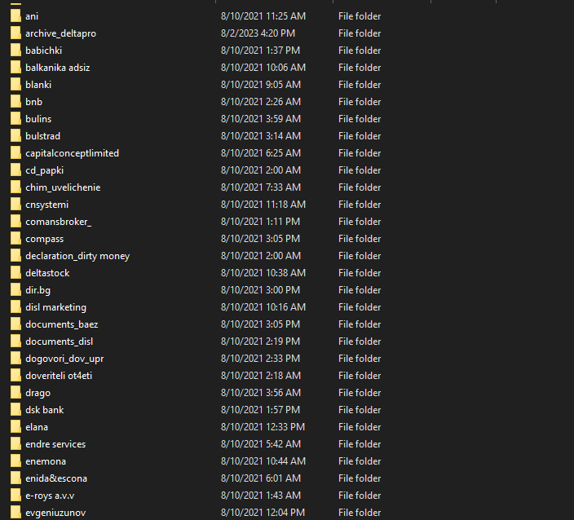Select the capitalconceptlimited folder icon
The width and height of the screenshot is (574, 520).
(x=15, y=153)
